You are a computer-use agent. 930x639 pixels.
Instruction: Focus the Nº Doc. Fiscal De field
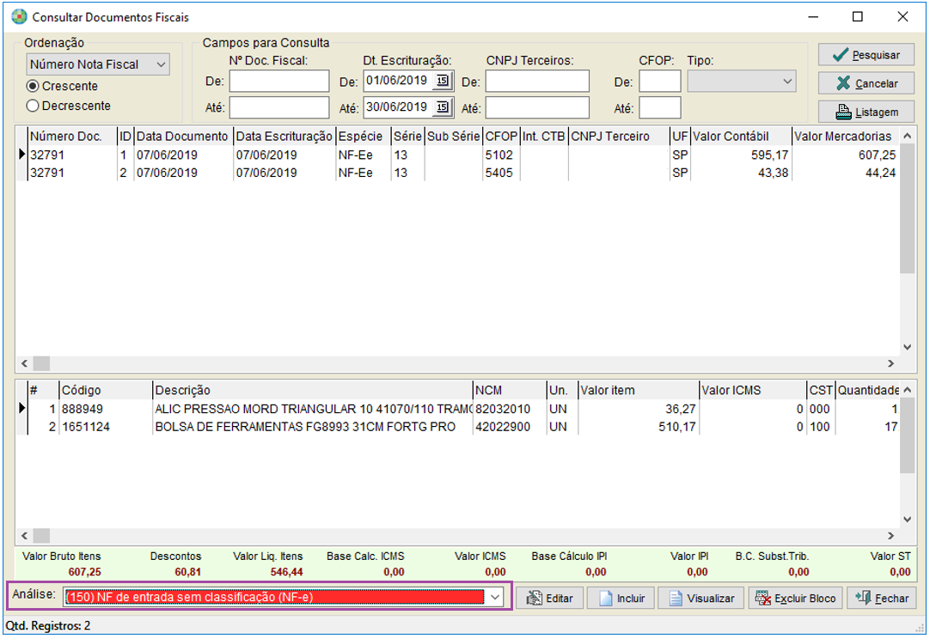pos(279,82)
